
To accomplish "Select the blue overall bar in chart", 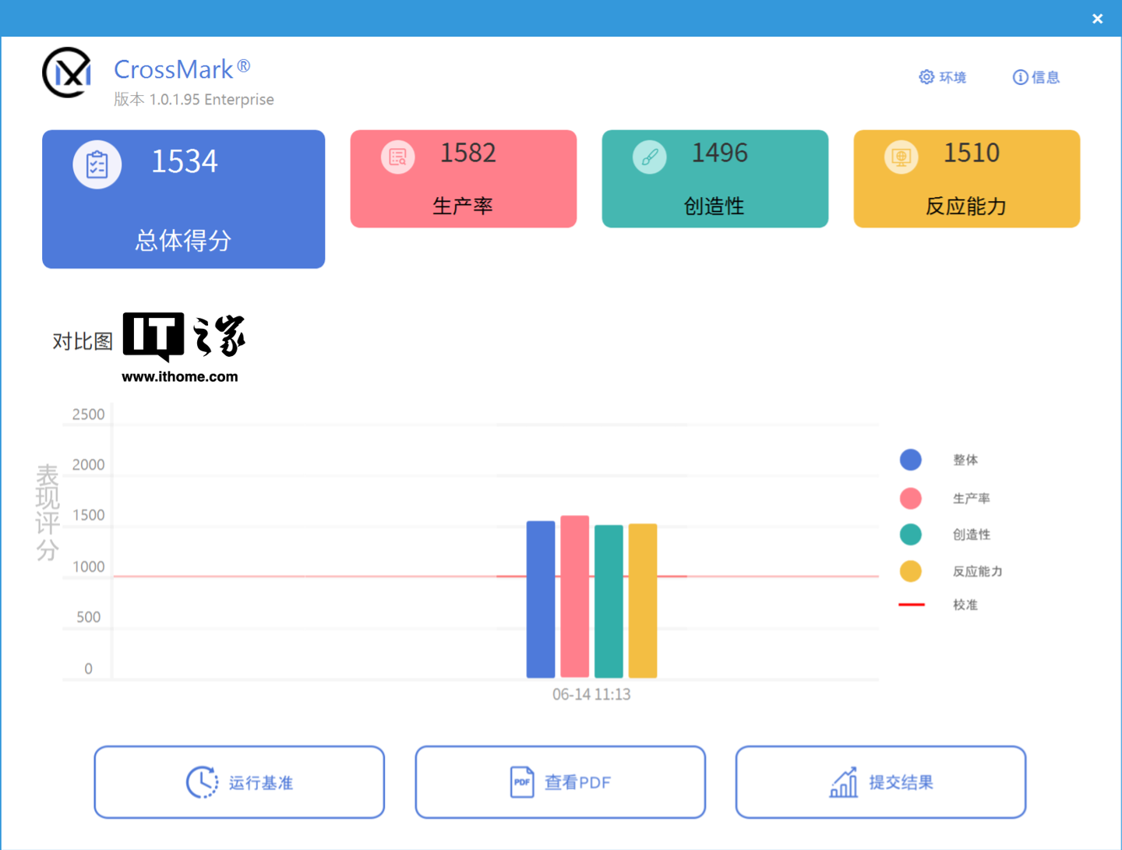I will (541, 599).
